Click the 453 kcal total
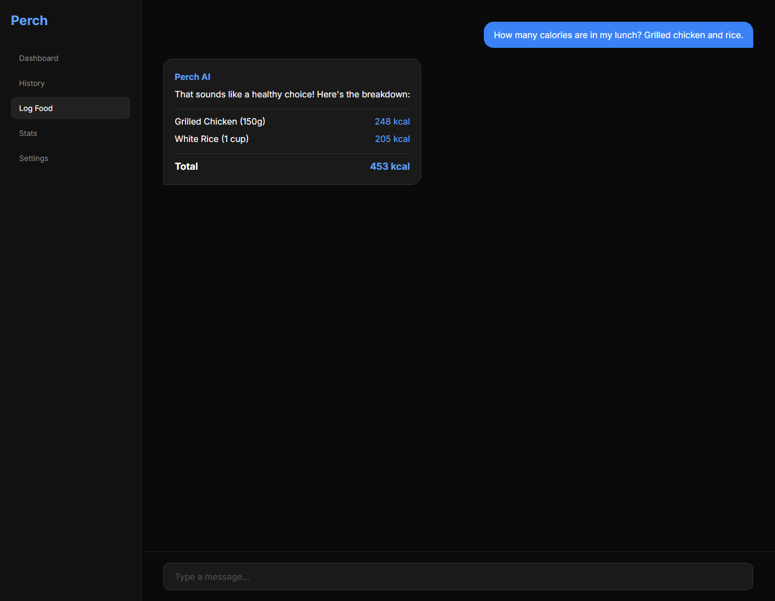Screen dimensions: 775x601 coord(390,166)
